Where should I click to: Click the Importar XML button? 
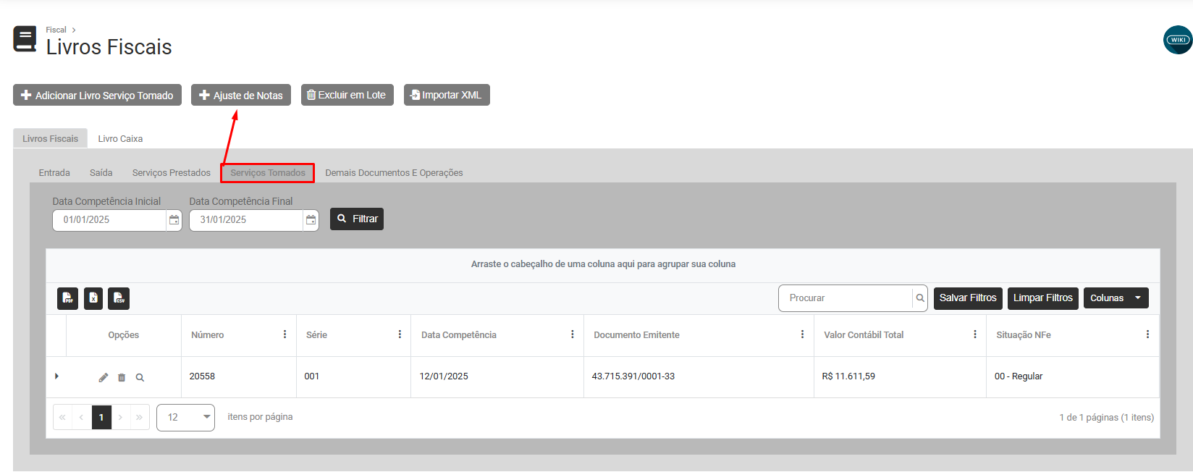tap(447, 96)
